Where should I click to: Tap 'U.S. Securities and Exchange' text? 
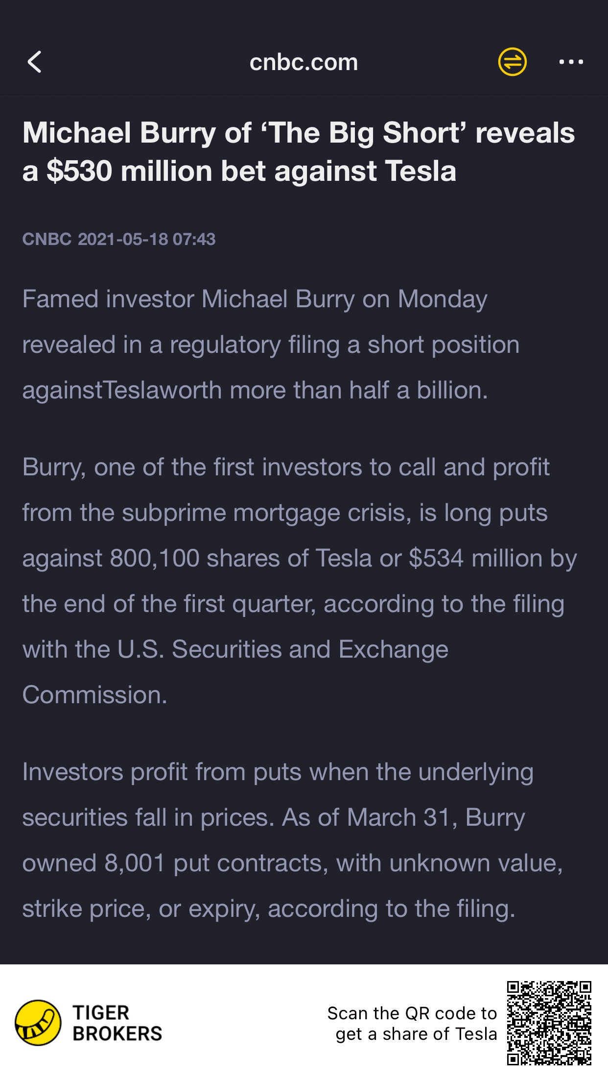pyautogui.click(x=282, y=649)
